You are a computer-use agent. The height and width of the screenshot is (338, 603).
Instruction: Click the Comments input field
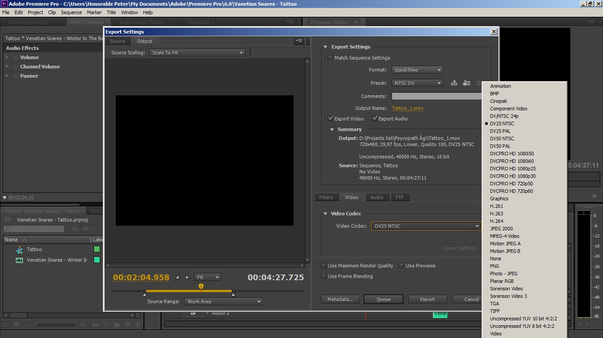436,96
